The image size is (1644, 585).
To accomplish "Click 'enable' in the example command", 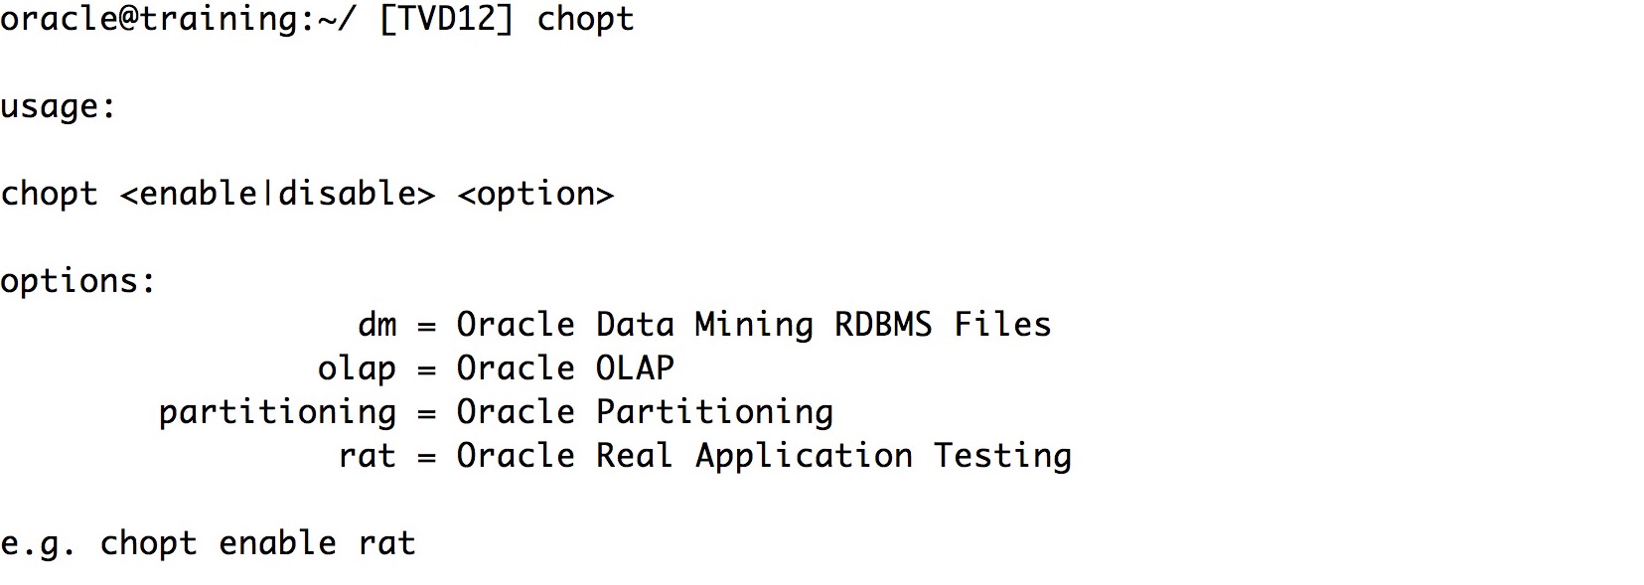I will (x=277, y=543).
